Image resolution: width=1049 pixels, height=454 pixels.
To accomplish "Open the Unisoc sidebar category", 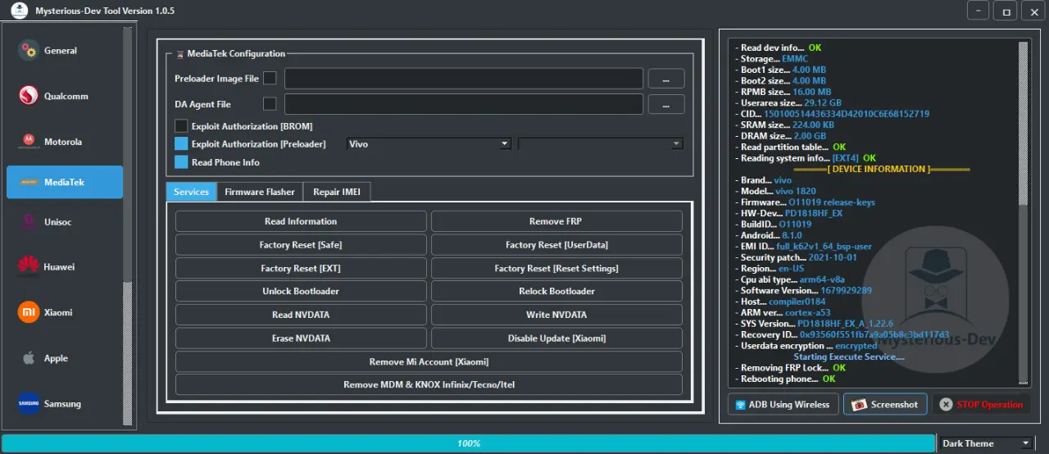I will pyautogui.click(x=65, y=221).
